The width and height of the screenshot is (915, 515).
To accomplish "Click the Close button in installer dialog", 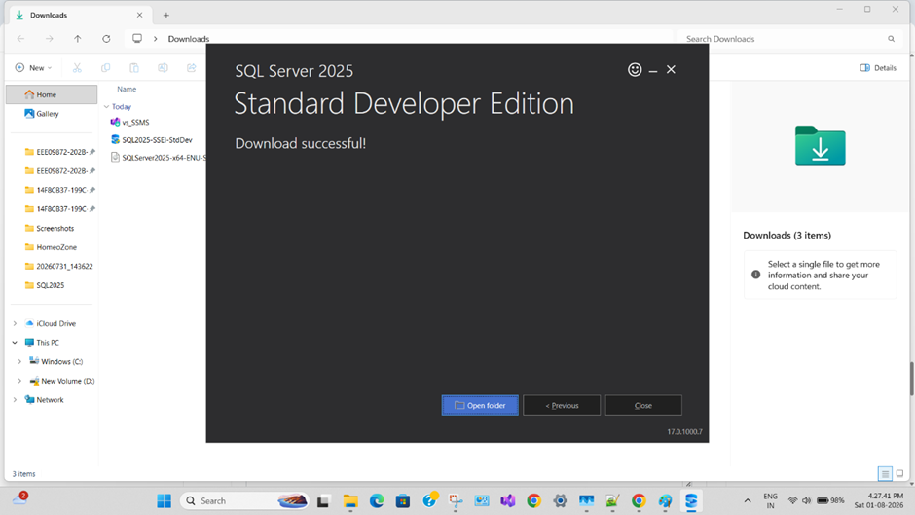I will coord(643,405).
